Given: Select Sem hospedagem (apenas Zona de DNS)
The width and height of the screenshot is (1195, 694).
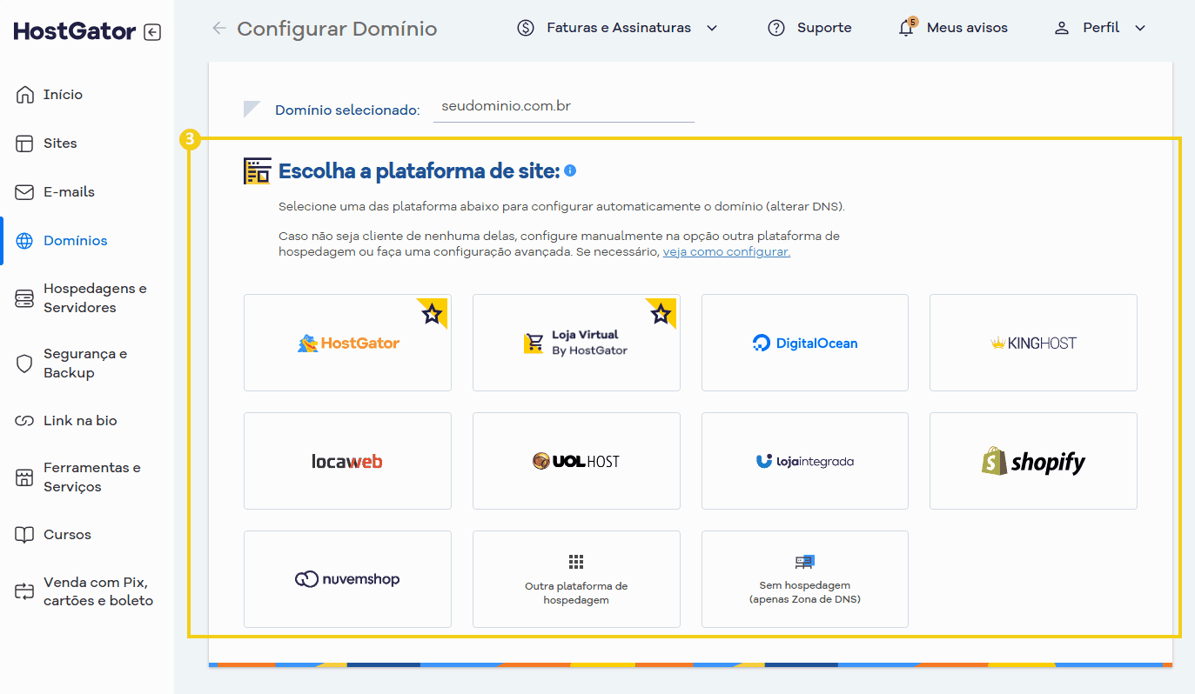Looking at the screenshot, I should click(x=805, y=579).
